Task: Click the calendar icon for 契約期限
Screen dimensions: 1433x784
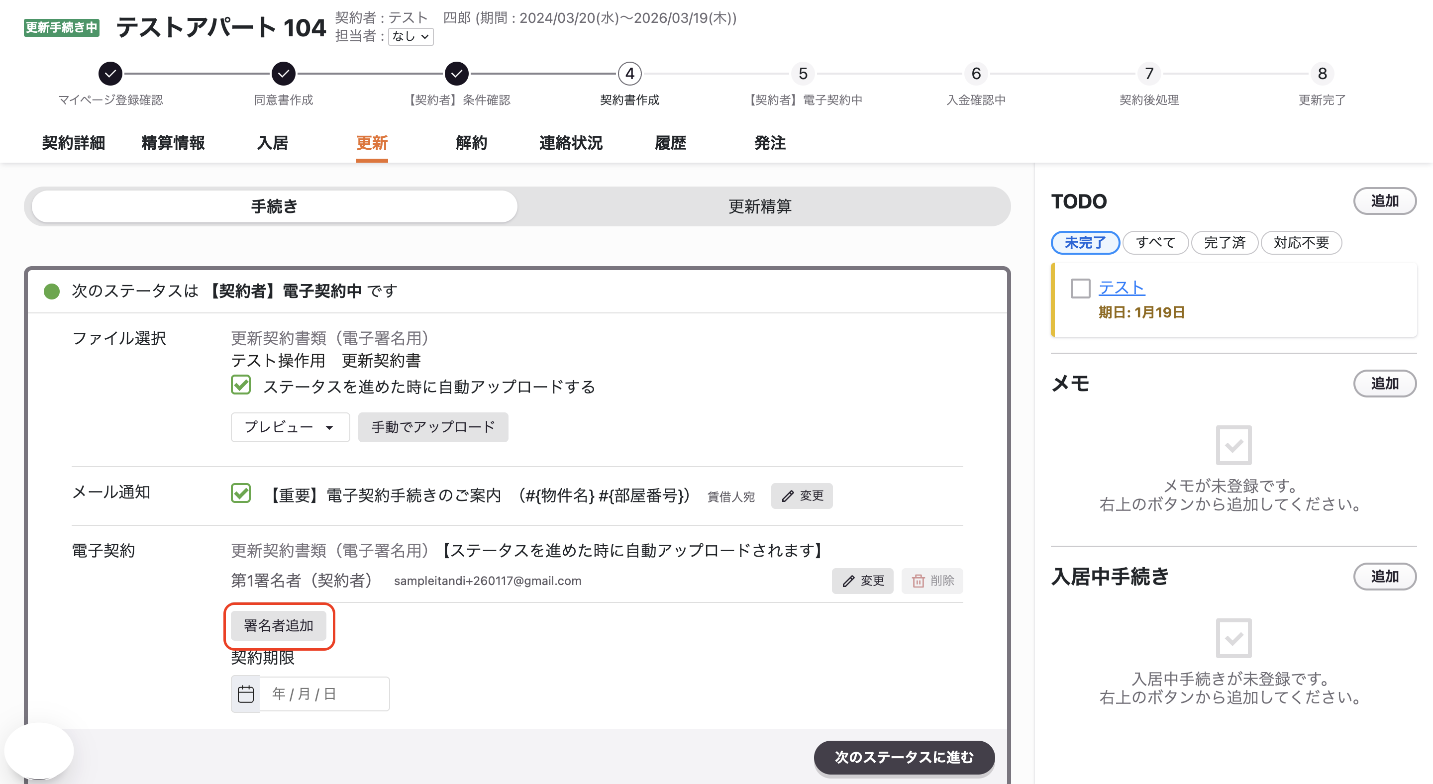Action: tap(245, 694)
